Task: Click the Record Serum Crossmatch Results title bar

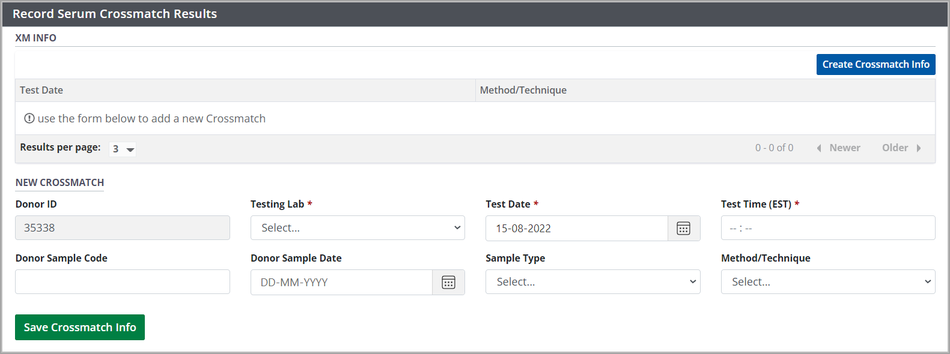Action: (115, 14)
